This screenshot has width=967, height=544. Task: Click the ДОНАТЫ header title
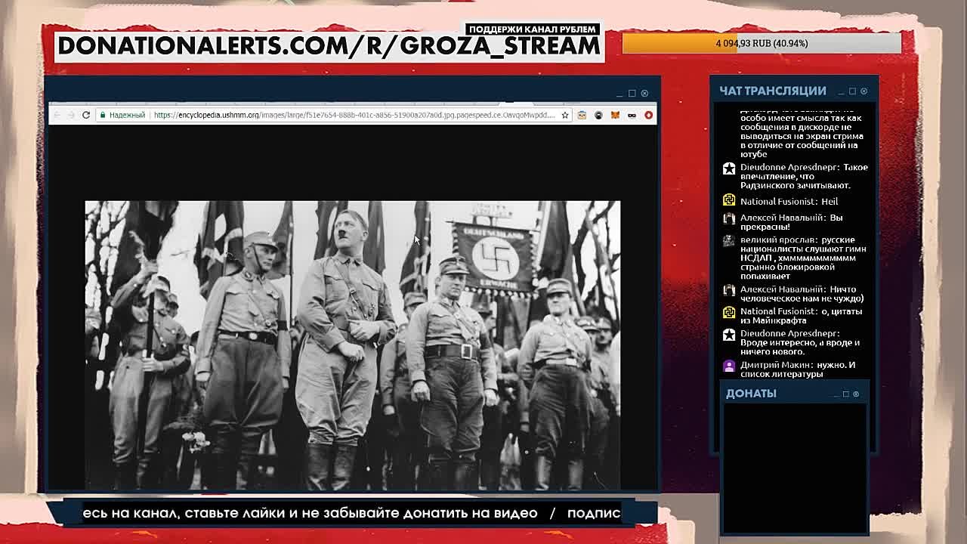click(751, 394)
